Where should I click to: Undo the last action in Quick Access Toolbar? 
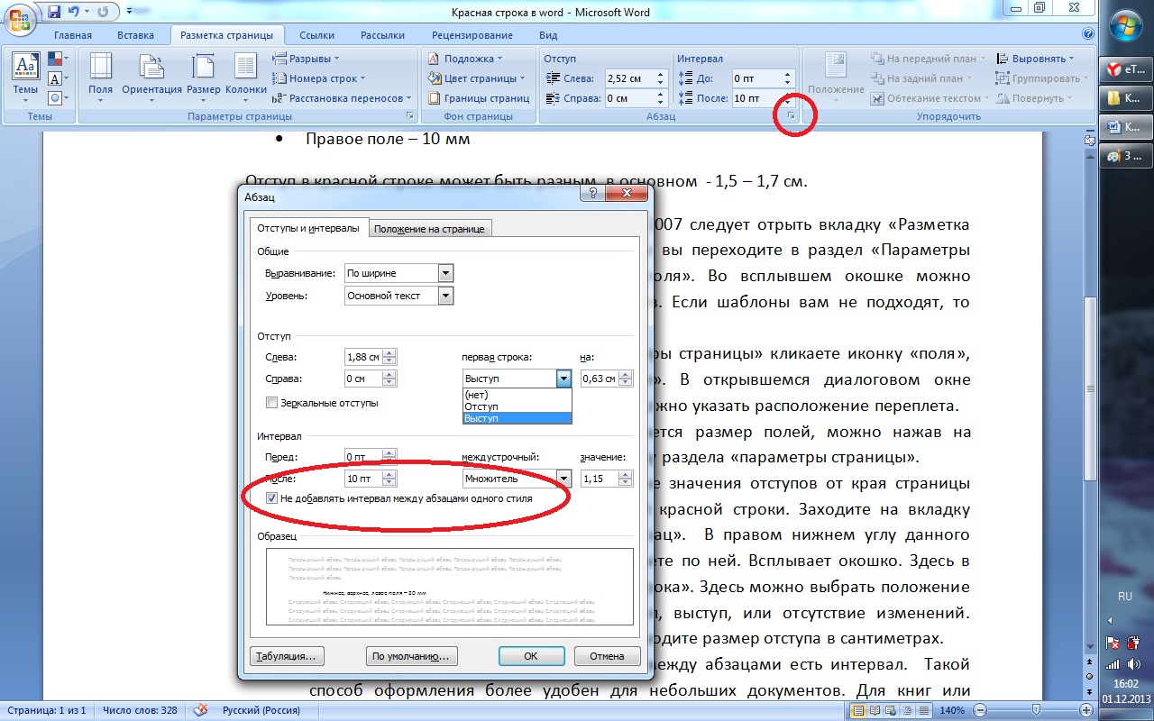coord(74,12)
